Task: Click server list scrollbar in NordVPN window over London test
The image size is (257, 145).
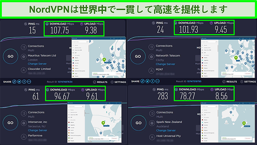Action: pos(89,48)
